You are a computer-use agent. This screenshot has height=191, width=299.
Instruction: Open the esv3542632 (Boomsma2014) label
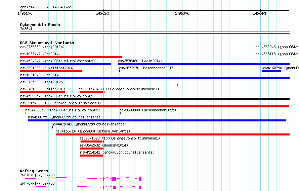pyautogui.click(x=104, y=145)
